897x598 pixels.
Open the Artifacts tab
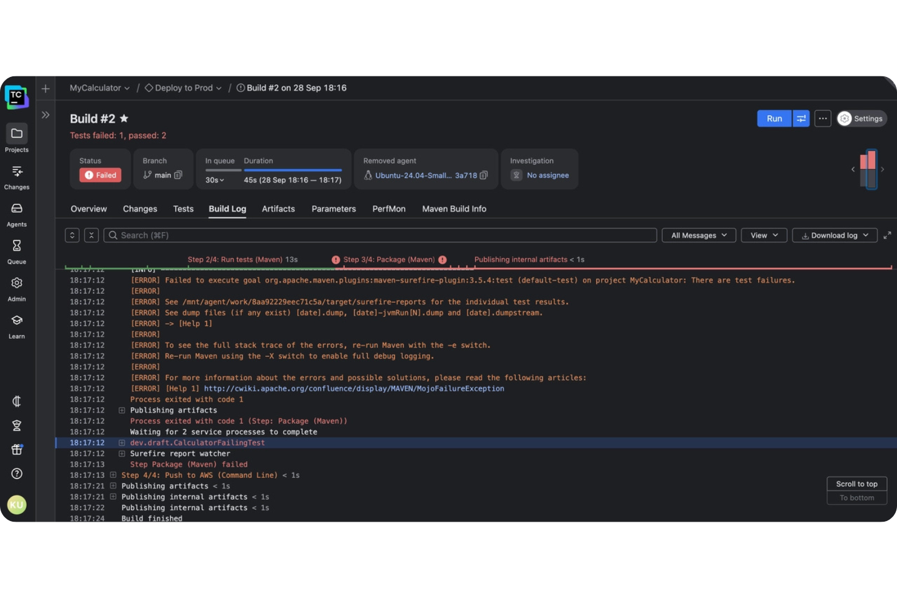(x=278, y=208)
